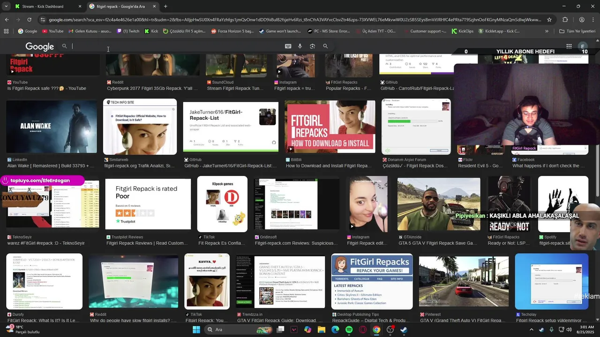Open Kick bookmark
Image resolution: width=600 pixels, height=337 pixels.
coord(151,31)
